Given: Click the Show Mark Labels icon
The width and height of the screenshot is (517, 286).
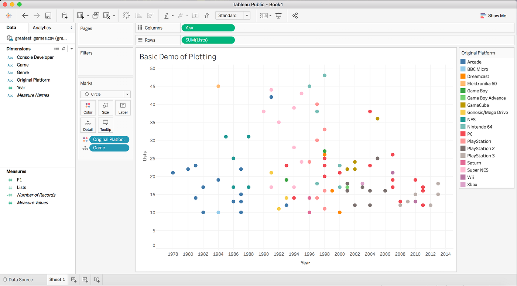Looking at the screenshot, I should point(195,16).
